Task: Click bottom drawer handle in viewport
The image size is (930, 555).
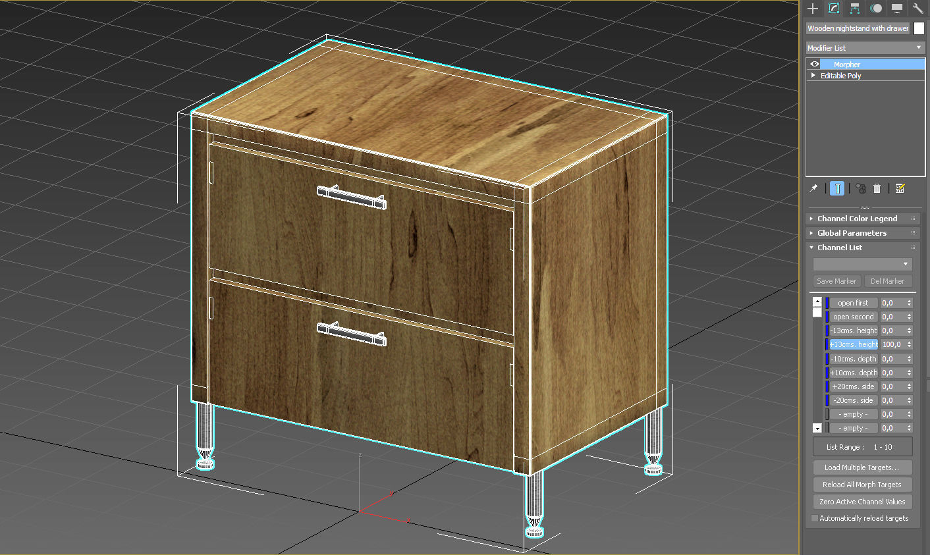Action: (x=352, y=333)
